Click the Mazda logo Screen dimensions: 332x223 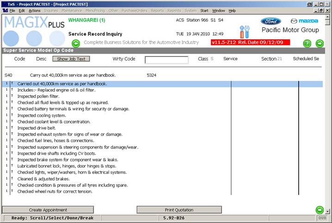(x=304, y=21)
